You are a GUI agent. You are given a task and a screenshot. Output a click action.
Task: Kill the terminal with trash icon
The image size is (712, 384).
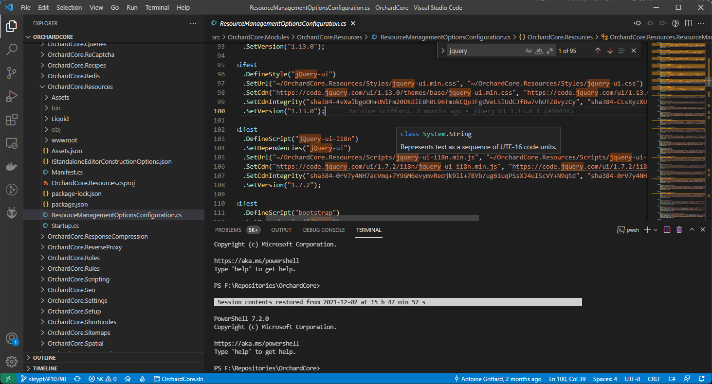679,230
